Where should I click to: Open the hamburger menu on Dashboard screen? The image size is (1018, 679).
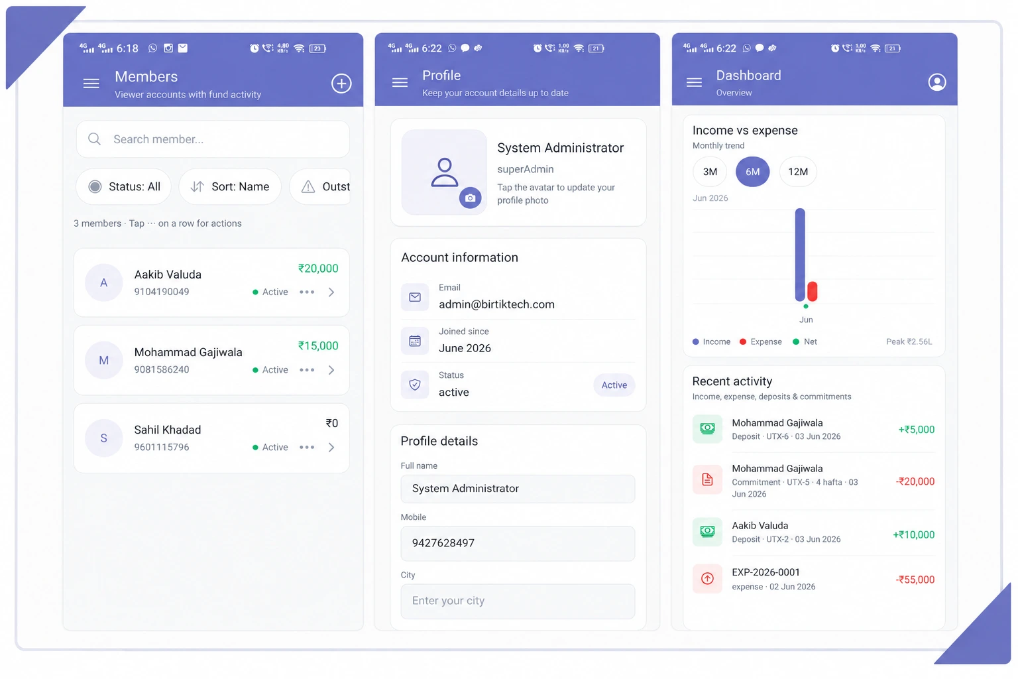tap(694, 82)
